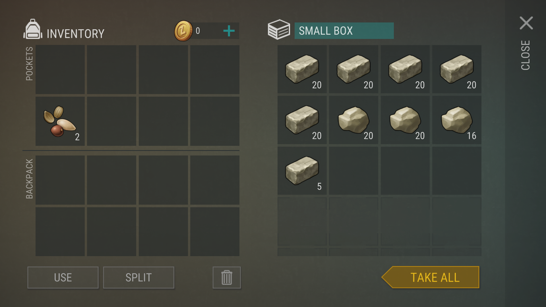Tap the backpack inventory icon

33,29
